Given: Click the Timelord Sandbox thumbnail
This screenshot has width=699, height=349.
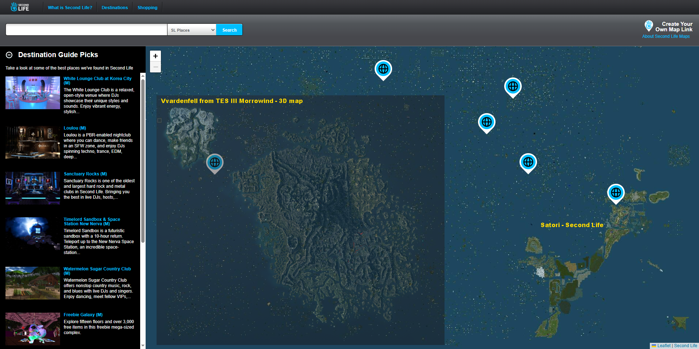Looking at the screenshot, I should [33, 234].
